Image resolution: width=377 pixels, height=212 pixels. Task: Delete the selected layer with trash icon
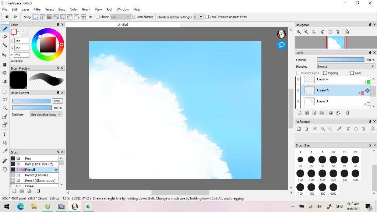tap(347, 113)
